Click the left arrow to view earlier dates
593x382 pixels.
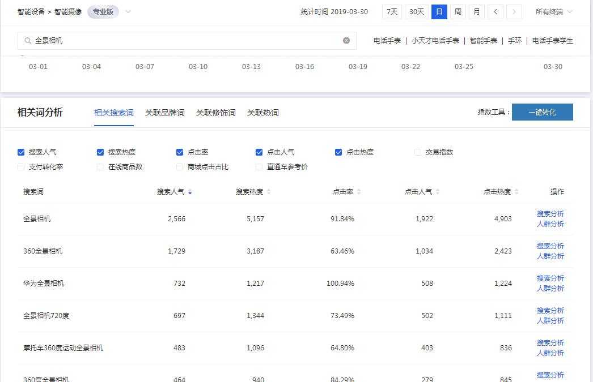495,11
